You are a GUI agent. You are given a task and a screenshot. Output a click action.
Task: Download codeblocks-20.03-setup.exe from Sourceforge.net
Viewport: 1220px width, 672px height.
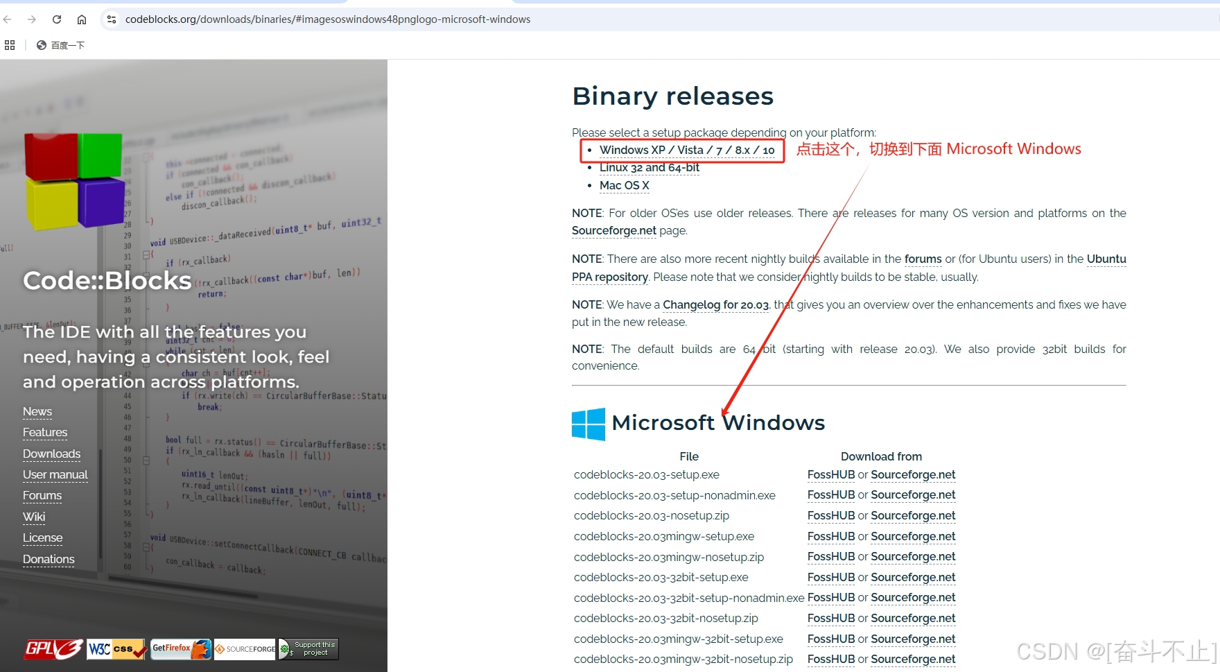(913, 475)
